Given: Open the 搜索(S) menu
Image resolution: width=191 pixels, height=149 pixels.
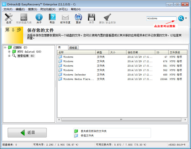Looking at the screenshot, I should tap(32, 9).
